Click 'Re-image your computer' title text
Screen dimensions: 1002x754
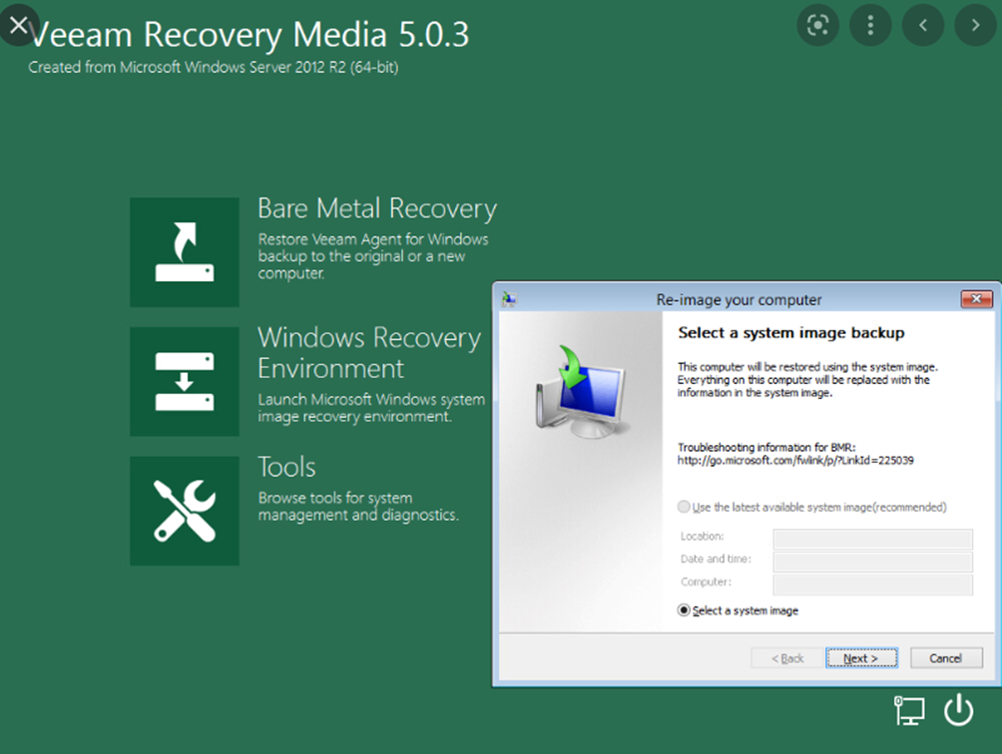[x=739, y=299]
